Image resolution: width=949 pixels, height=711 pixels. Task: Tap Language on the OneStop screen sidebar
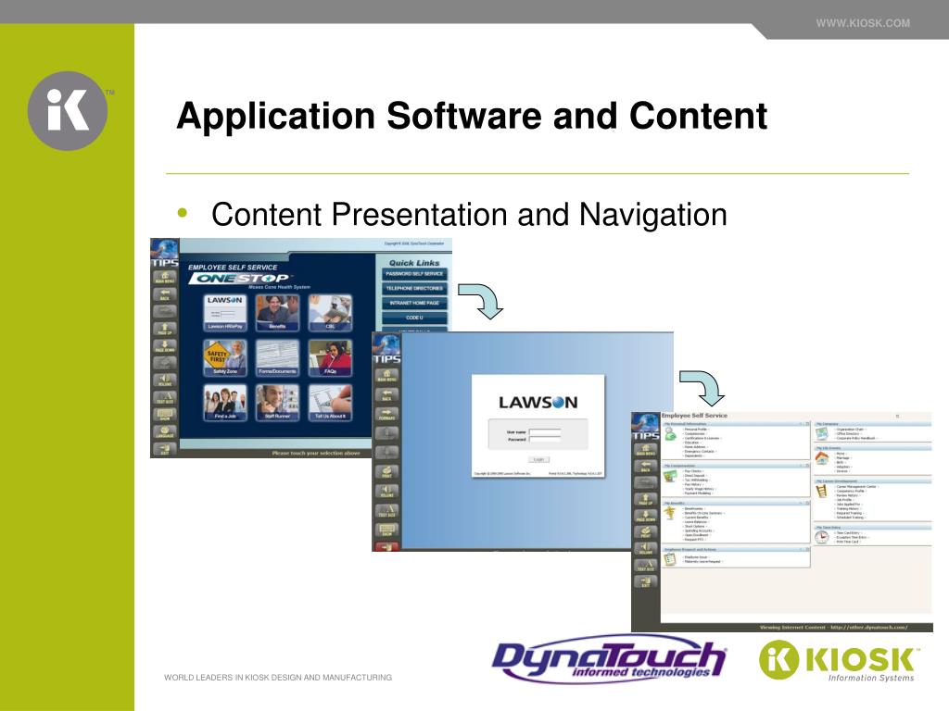(165, 431)
